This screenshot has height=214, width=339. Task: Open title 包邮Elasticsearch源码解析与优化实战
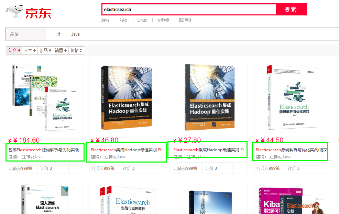pyautogui.click(x=44, y=150)
